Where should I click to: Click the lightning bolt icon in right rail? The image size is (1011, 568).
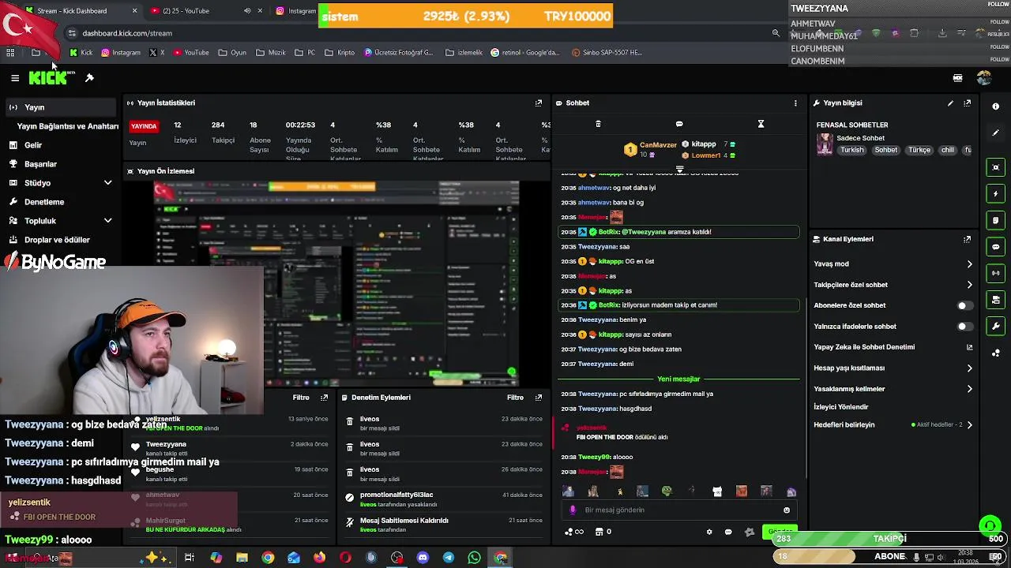[995, 193]
